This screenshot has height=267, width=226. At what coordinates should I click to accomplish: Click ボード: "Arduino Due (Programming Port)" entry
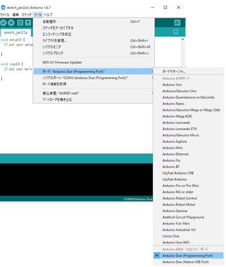click(x=94, y=72)
